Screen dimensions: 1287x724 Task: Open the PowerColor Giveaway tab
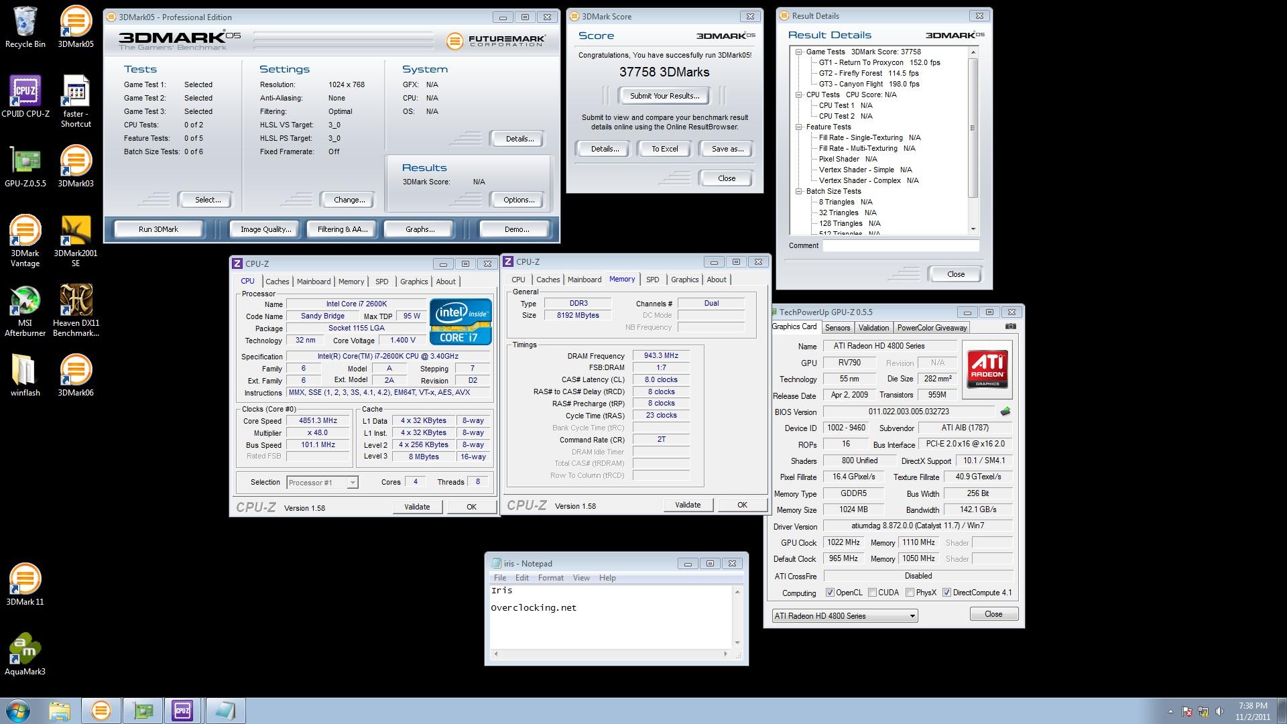pos(932,328)
